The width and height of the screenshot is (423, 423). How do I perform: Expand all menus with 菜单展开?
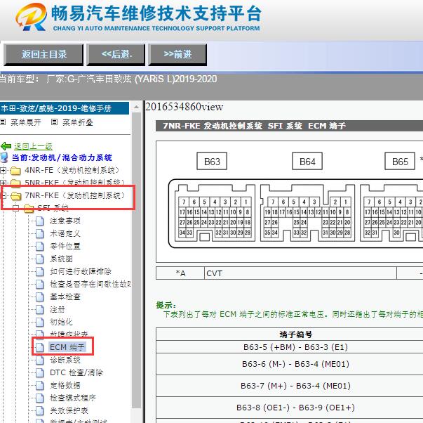tap(26, 122)
